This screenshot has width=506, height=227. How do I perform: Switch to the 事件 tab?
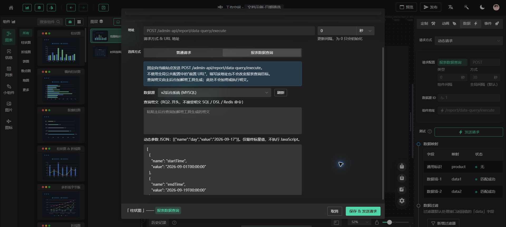(492, 23)
